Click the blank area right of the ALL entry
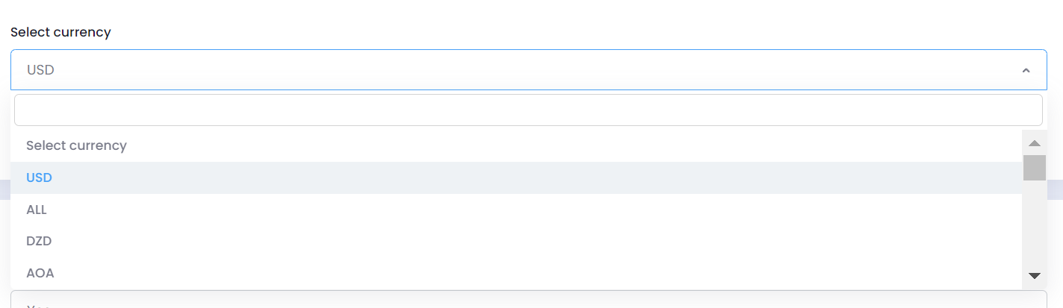This screenshot has width=1063, height=308. pyautogui.click(x=523, y=210)
